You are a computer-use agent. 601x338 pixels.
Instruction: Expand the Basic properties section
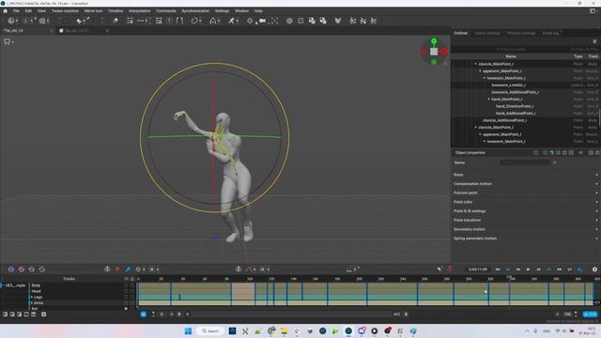[x=525, y=175]
